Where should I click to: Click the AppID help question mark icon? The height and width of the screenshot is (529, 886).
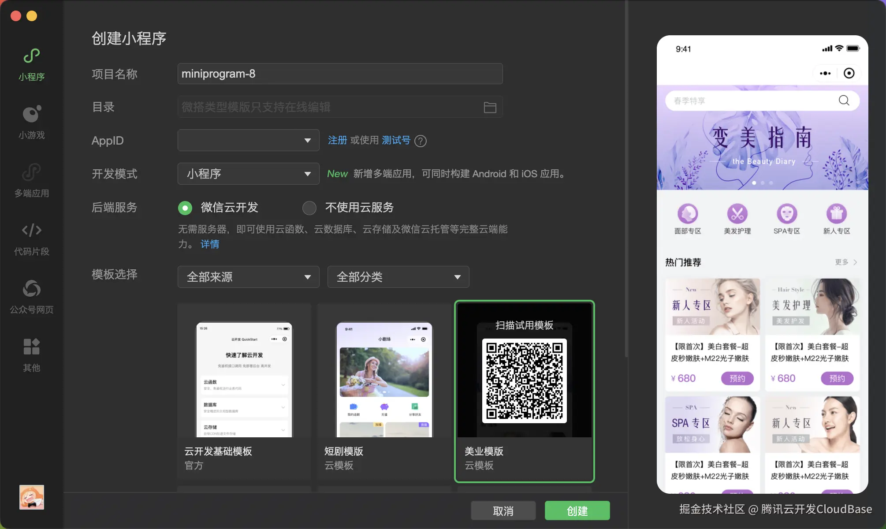[421, 141]
